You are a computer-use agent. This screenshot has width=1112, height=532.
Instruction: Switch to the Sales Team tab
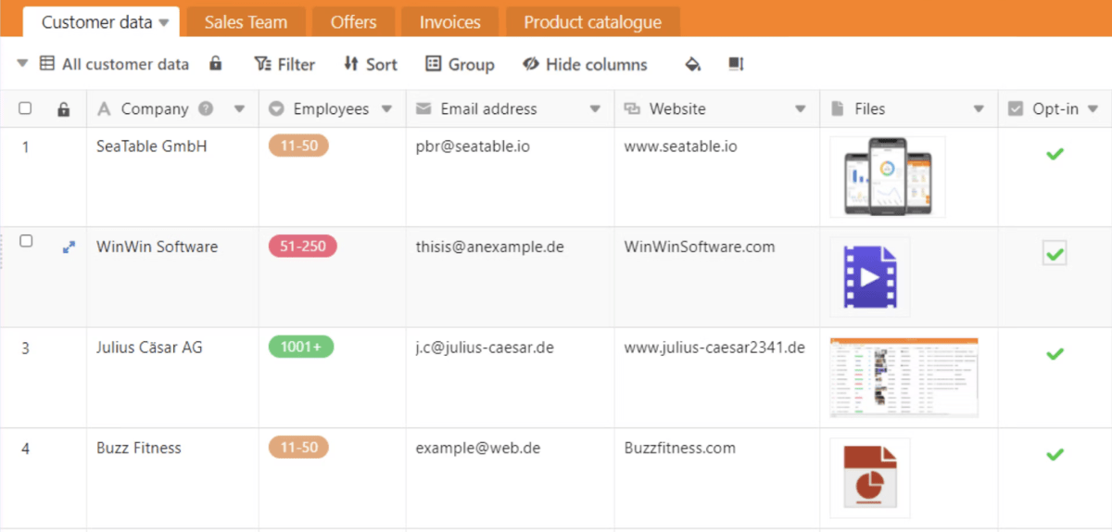tap(246, 22)
